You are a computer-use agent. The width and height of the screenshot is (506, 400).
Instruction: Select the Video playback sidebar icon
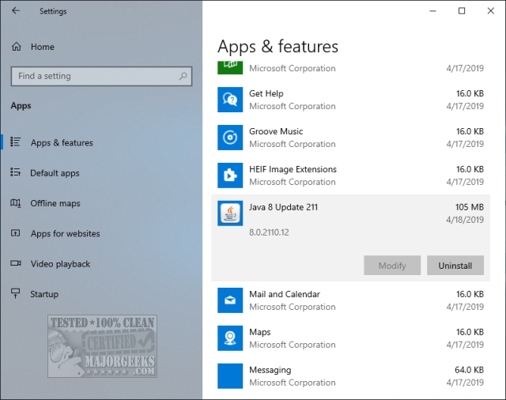pos(16,263)
